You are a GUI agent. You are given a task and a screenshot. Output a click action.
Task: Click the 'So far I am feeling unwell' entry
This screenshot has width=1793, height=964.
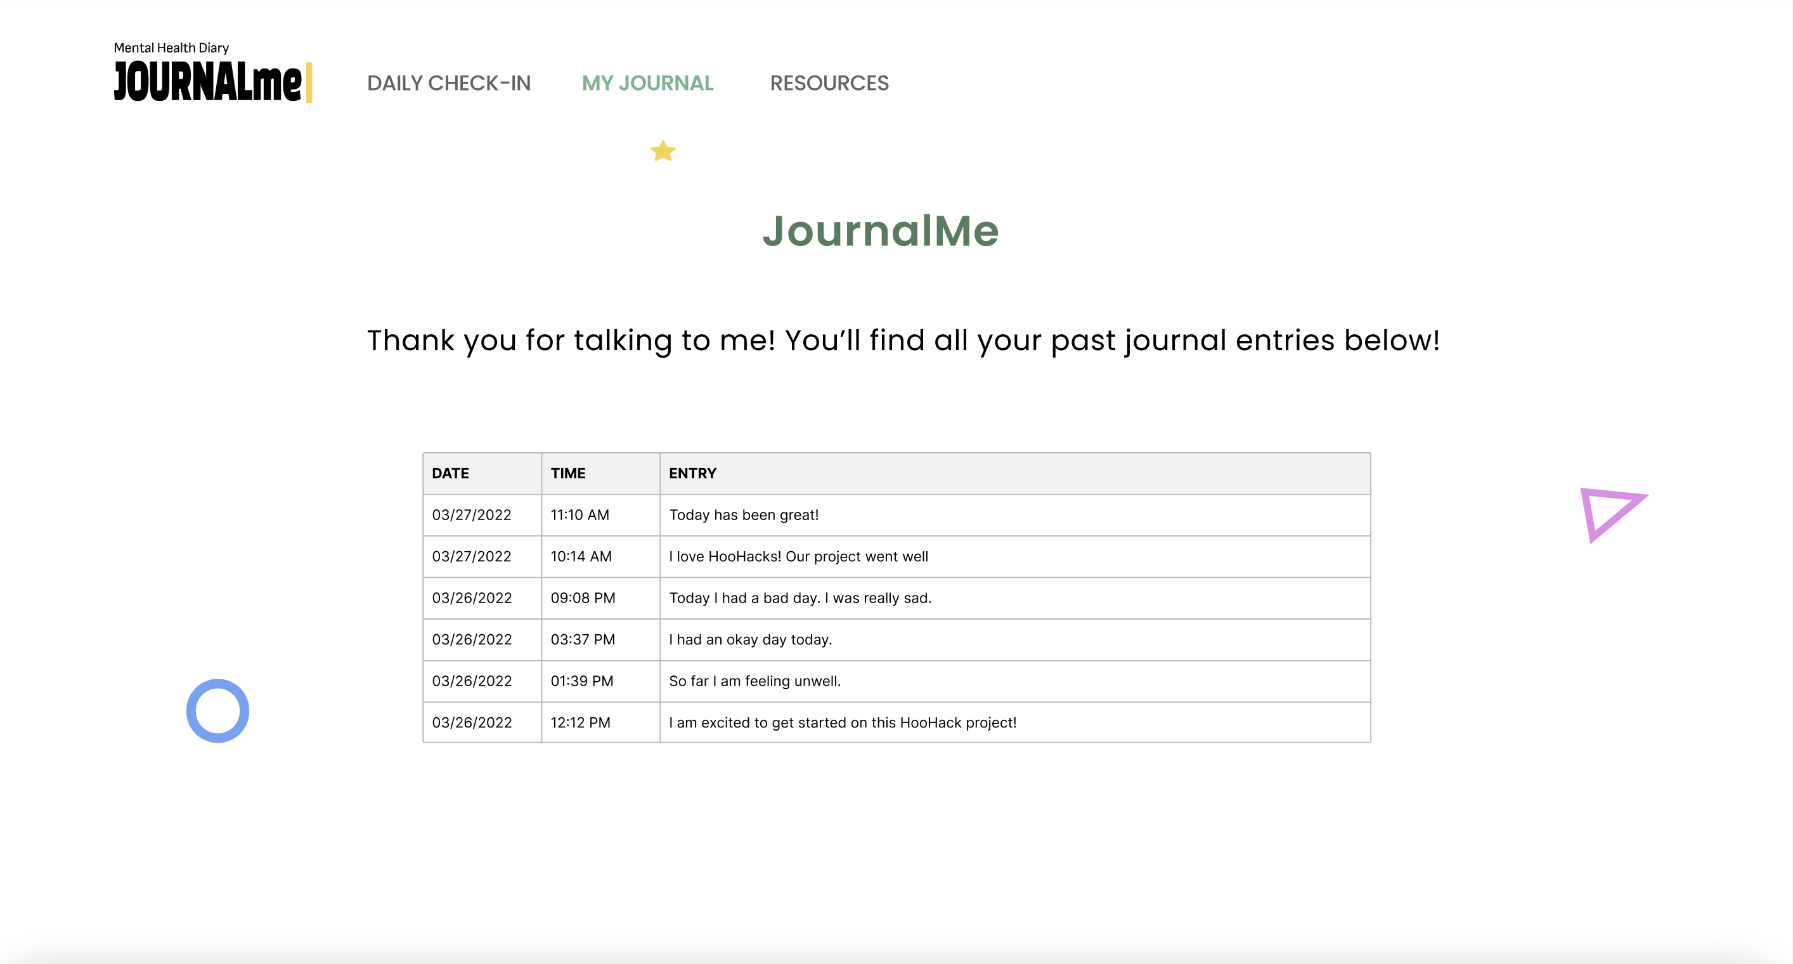pos(754,681)
